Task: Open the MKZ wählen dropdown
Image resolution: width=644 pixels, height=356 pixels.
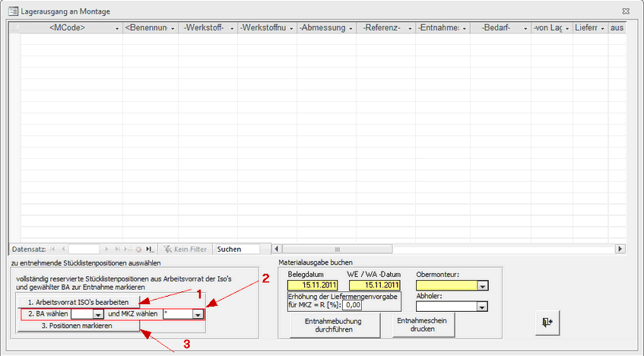Action: click(198, 314)
